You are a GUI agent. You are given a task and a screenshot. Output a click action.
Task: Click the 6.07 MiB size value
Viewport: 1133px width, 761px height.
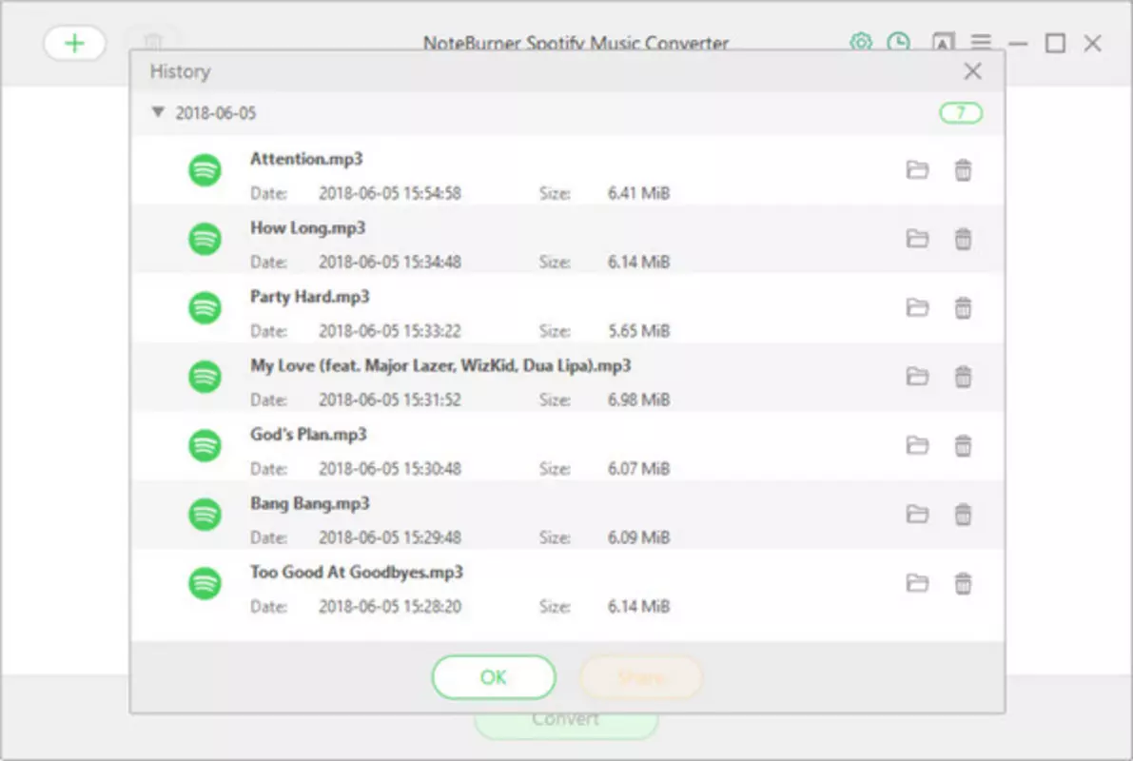pyautogui.click(x=638, y=468)
